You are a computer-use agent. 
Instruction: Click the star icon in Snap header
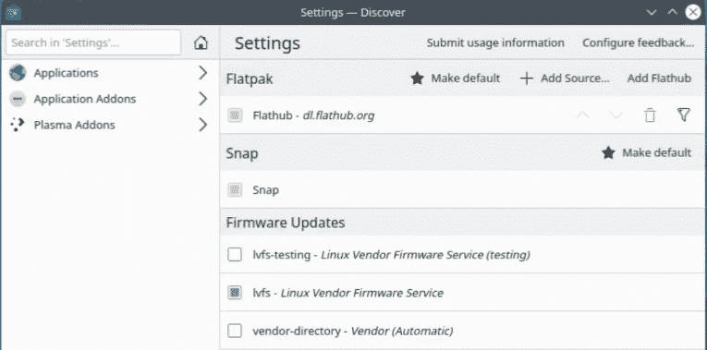(x=608, y=152)
